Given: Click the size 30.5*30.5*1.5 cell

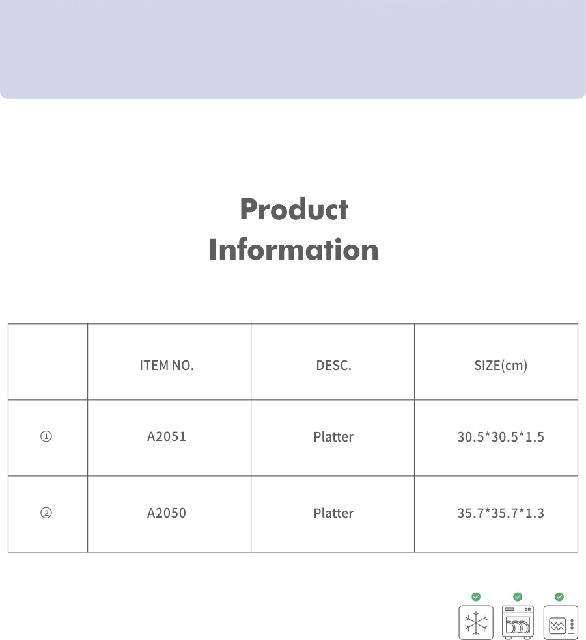Looking at the screenshot, I should coord(500,437).
